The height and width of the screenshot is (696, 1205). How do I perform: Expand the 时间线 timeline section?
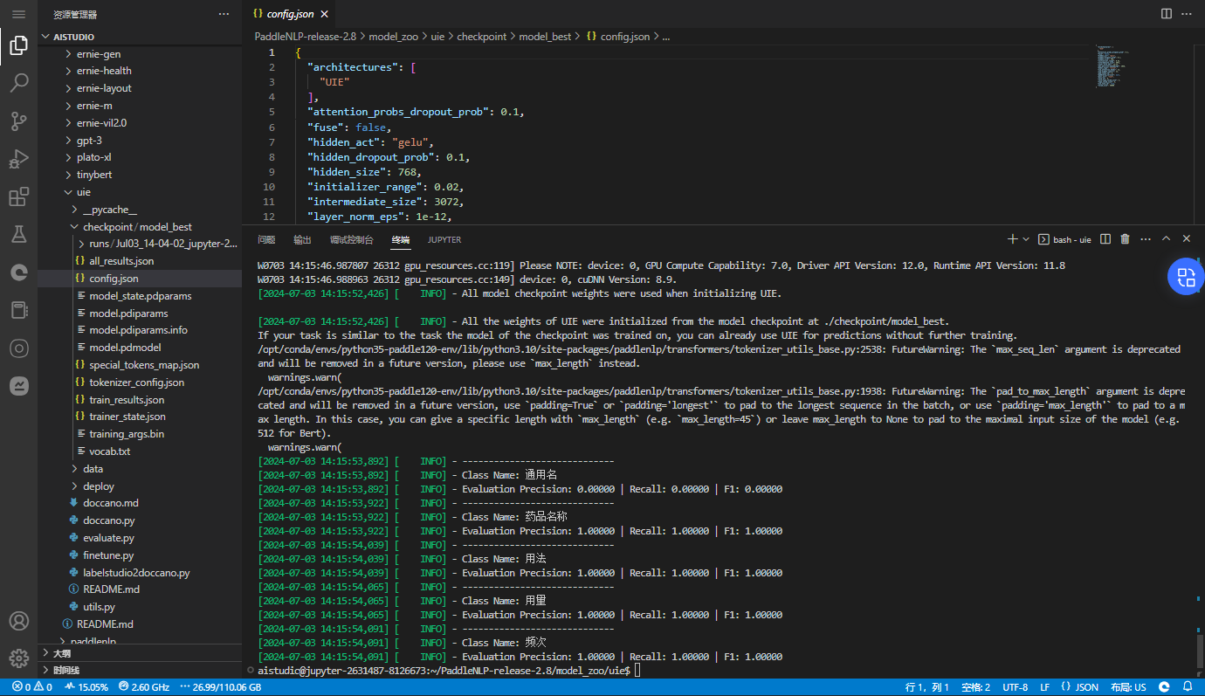(x=140, y=670)
